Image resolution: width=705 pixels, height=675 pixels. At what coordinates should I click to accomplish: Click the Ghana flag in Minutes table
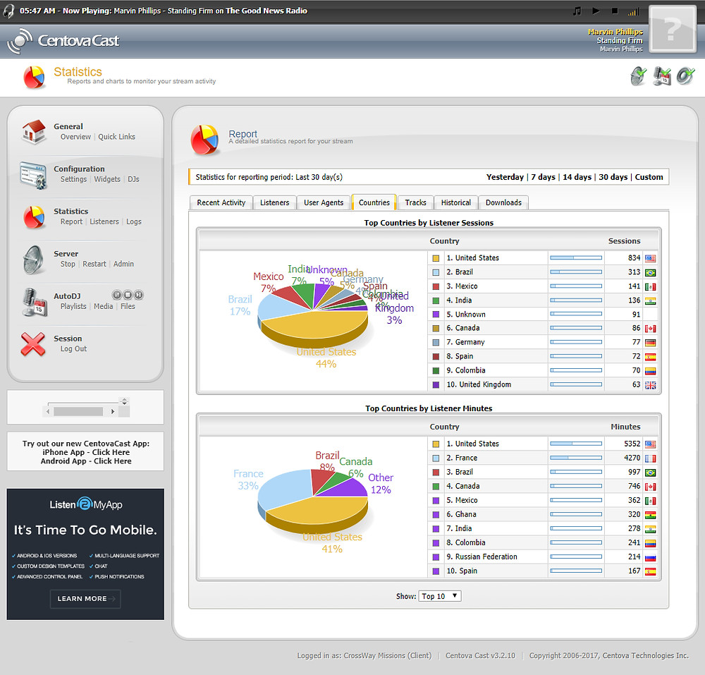(x=650, y=515)
